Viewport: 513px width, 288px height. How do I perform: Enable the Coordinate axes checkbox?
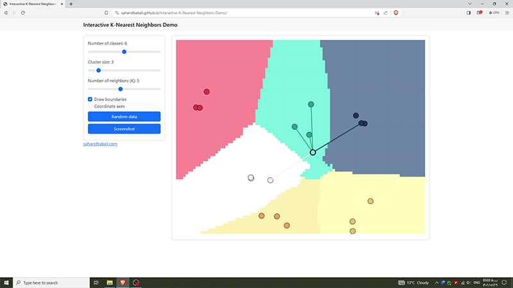click(x=90, y=106)
